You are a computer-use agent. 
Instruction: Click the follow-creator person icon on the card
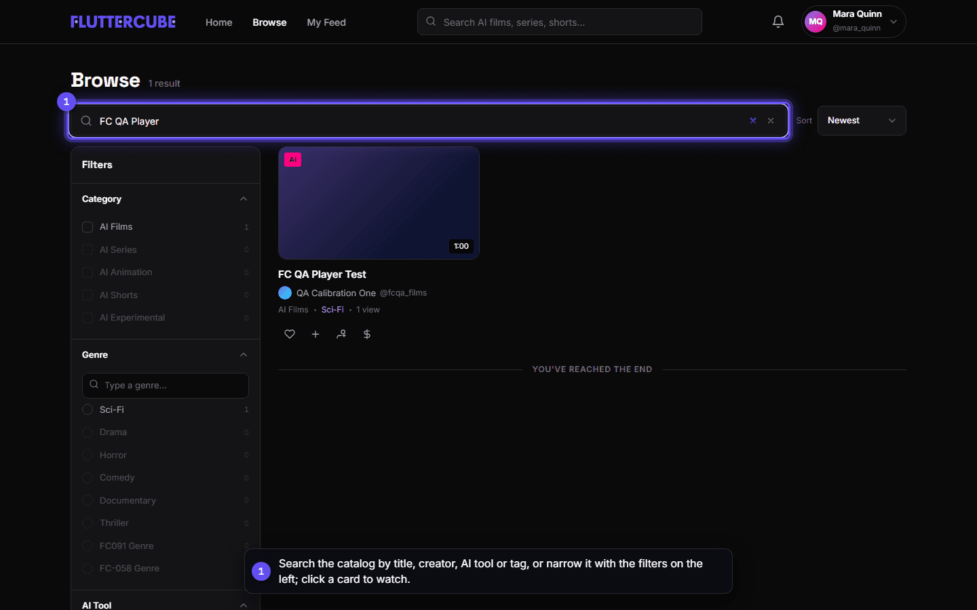(341, 334)
